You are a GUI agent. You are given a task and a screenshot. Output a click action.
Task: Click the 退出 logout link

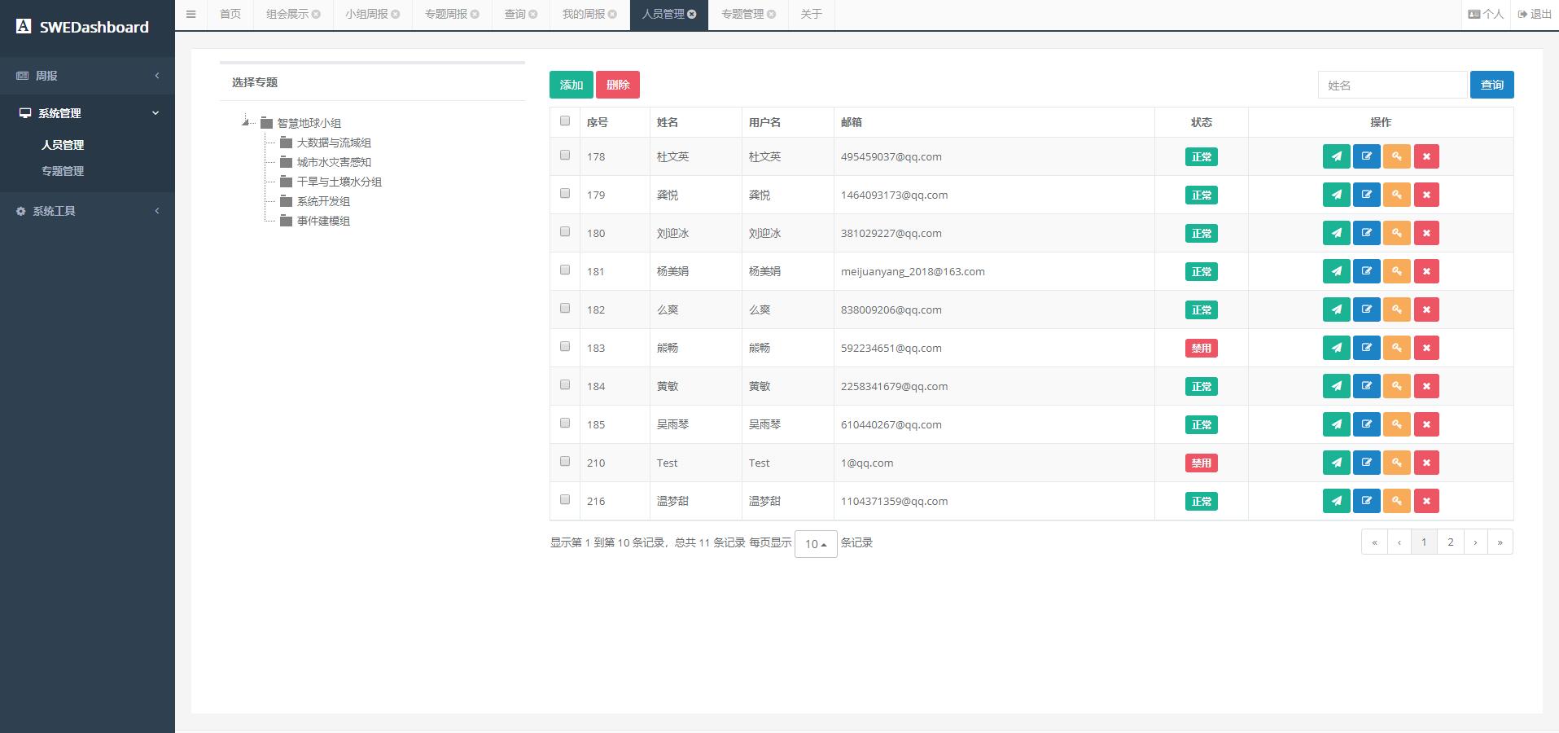click(x=1535, y=14)
